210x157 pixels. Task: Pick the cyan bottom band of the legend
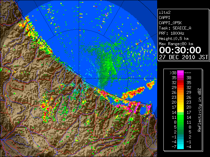point(180,147)
